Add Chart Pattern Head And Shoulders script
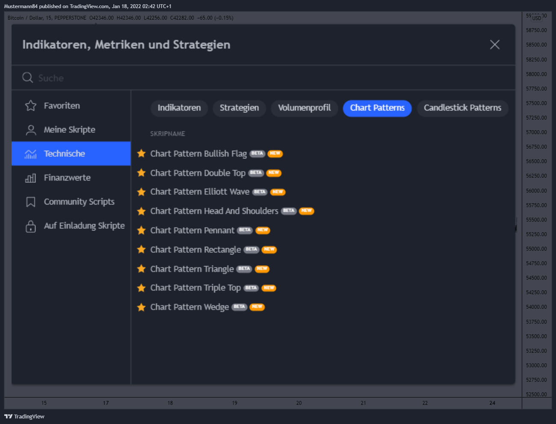556x424 pixels. (214, 211)
